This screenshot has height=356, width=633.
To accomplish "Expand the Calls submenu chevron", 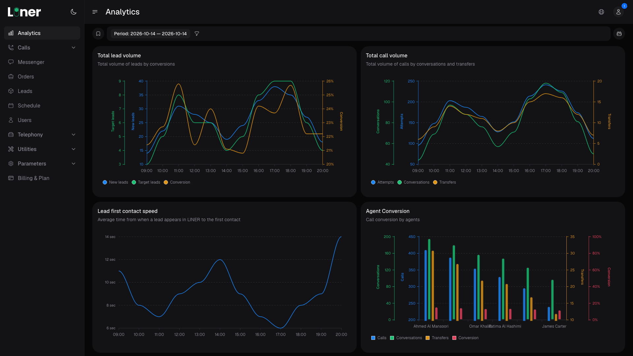I will [74, 47].
